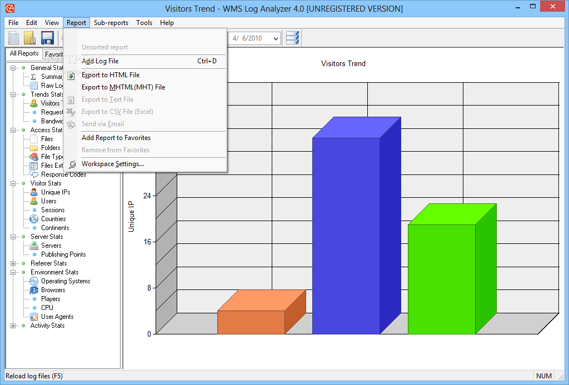This screenshot has height=385, width=569.
Task: Collapse the Server Stats tree node
Action: pos(13,237)
